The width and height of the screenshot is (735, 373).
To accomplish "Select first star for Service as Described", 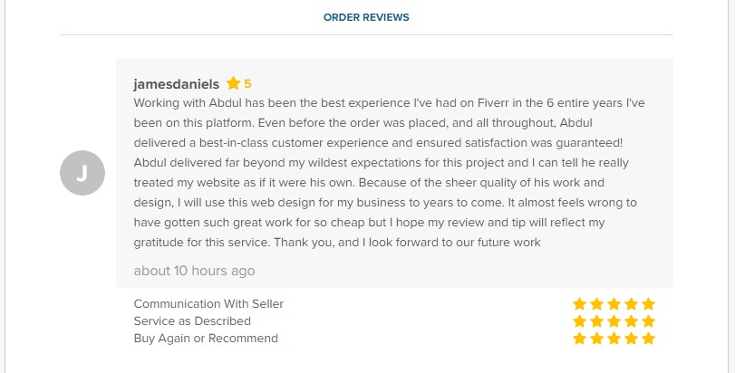I will (580, 321).
